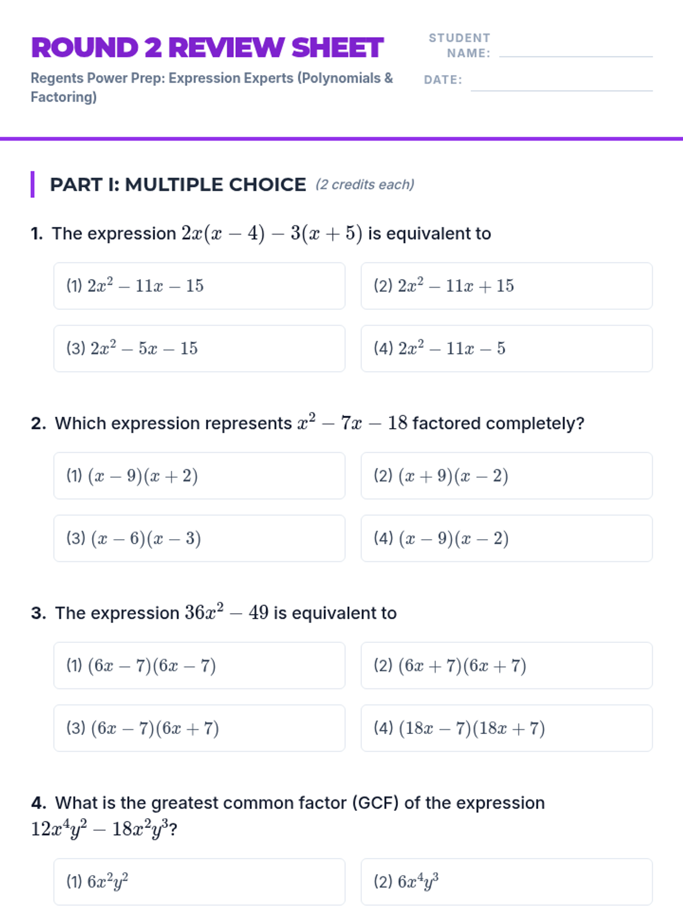683x911 pixels.
Task: Choose answer (x−9)(x−2)
Action: coord(507,539)
